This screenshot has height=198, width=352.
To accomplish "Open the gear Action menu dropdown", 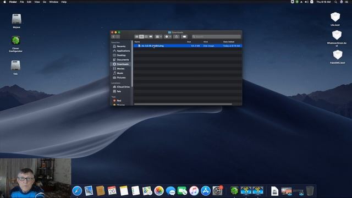I will coord(168,37).
